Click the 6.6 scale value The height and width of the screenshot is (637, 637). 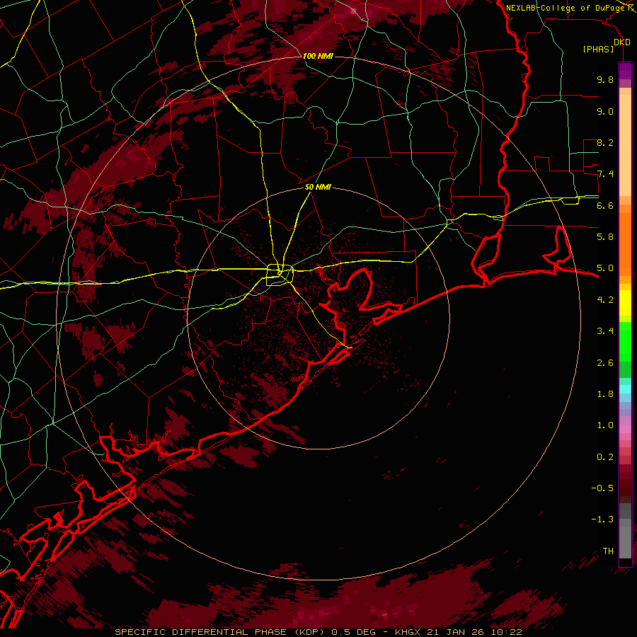[605, 206]
